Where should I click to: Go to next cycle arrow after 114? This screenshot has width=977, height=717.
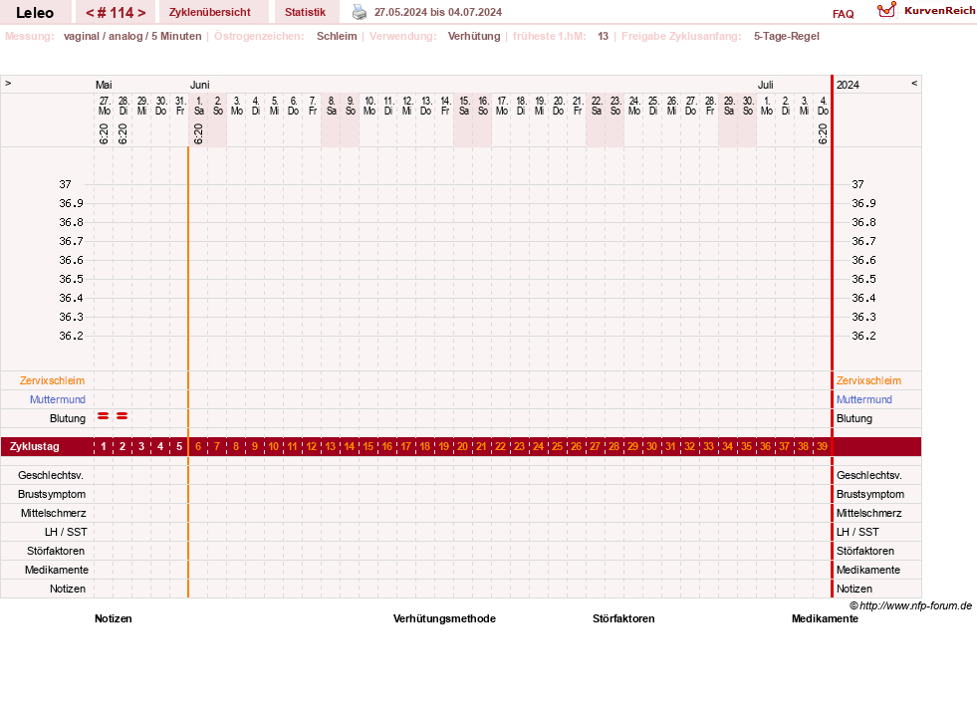(x=141, y=13)
